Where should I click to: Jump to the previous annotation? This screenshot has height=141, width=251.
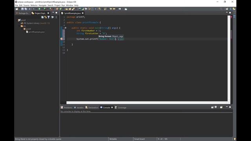[x=105, y=9]
